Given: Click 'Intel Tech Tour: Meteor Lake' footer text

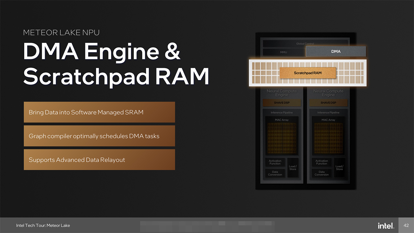Looking at the screenshot, I should tap(43, 226).
